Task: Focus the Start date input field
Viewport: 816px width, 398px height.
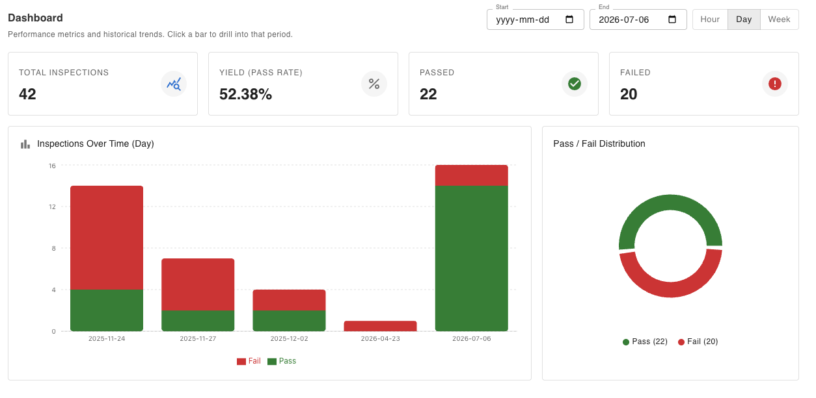Action: tap(536, 19)
